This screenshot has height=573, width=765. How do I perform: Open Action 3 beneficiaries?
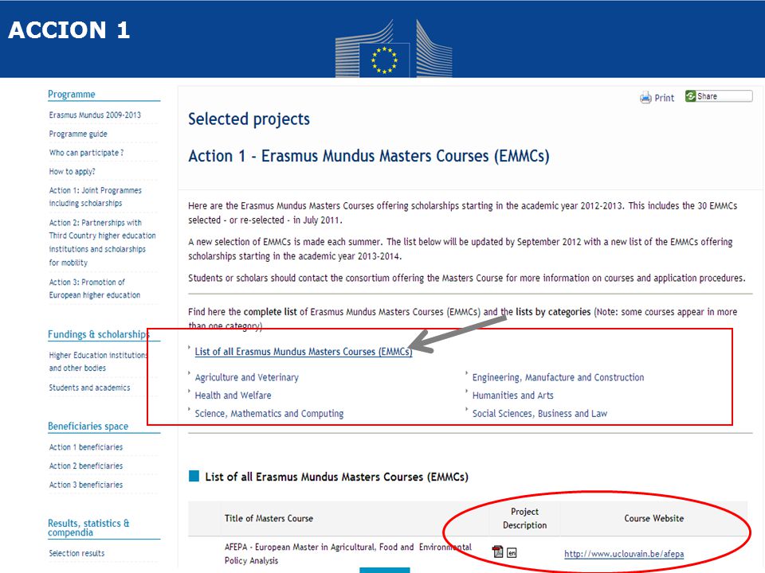coord(86,485)
